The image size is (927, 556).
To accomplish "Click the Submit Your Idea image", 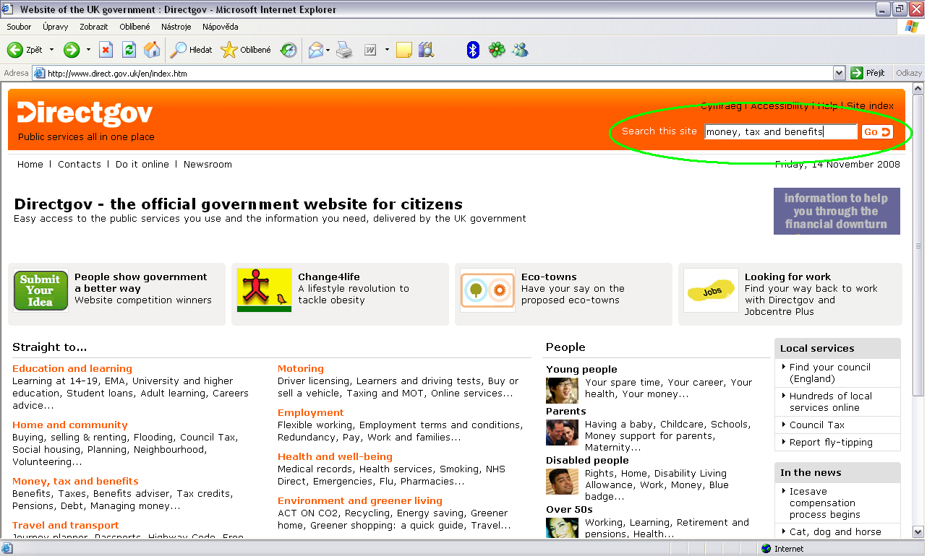I will (x=40, y=290).
